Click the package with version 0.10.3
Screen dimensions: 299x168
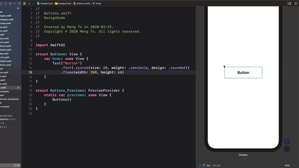[x=7, y=119]
